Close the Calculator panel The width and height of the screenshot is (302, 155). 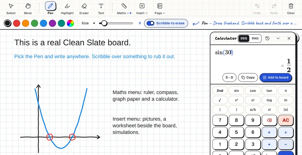(289, 38)
